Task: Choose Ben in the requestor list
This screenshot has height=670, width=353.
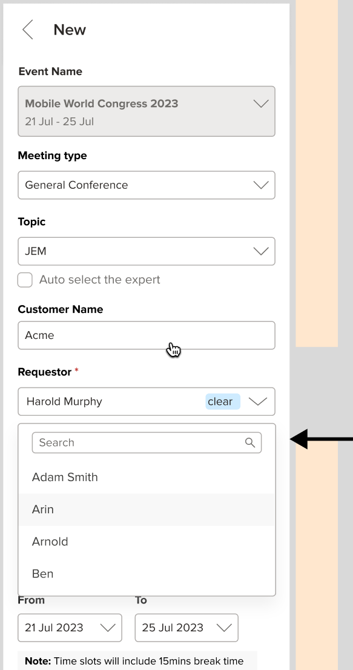Action: tap(147, 574)
